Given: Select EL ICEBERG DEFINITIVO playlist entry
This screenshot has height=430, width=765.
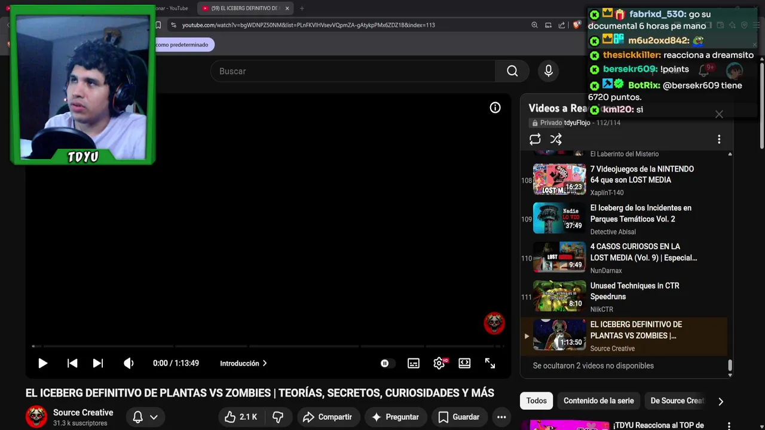Looking at the screenshot, I should pyautogui.click(x=624, y=336).
